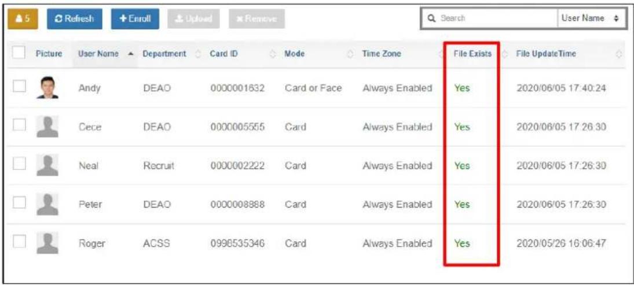Click the Recruit department cell
Viewport: 634px width, 285px height.
coord(159,166)
